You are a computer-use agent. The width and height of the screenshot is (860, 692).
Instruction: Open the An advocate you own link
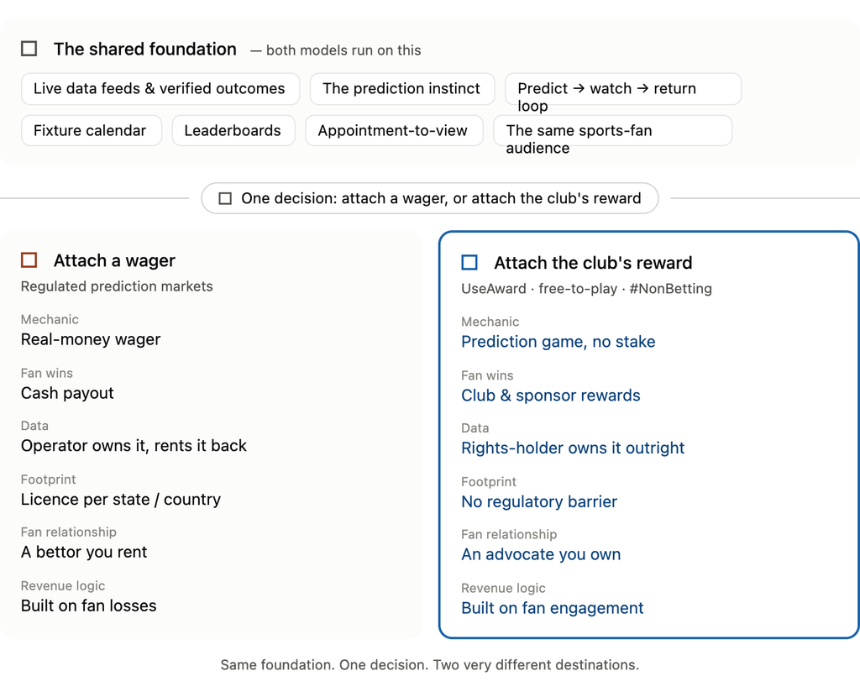(x=541, y=554)
